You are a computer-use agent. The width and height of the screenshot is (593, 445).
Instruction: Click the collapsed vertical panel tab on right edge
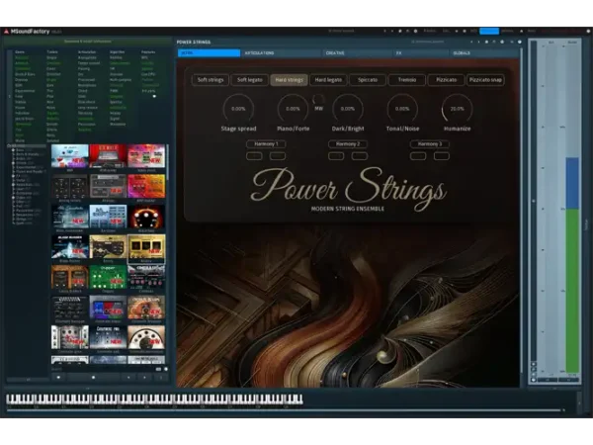click(587, 225)
